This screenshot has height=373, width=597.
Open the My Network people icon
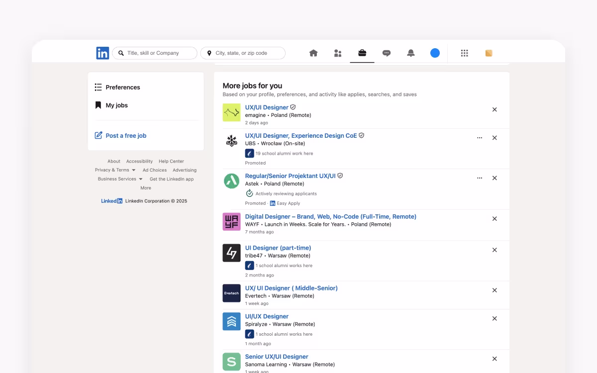tap(338, 53)
